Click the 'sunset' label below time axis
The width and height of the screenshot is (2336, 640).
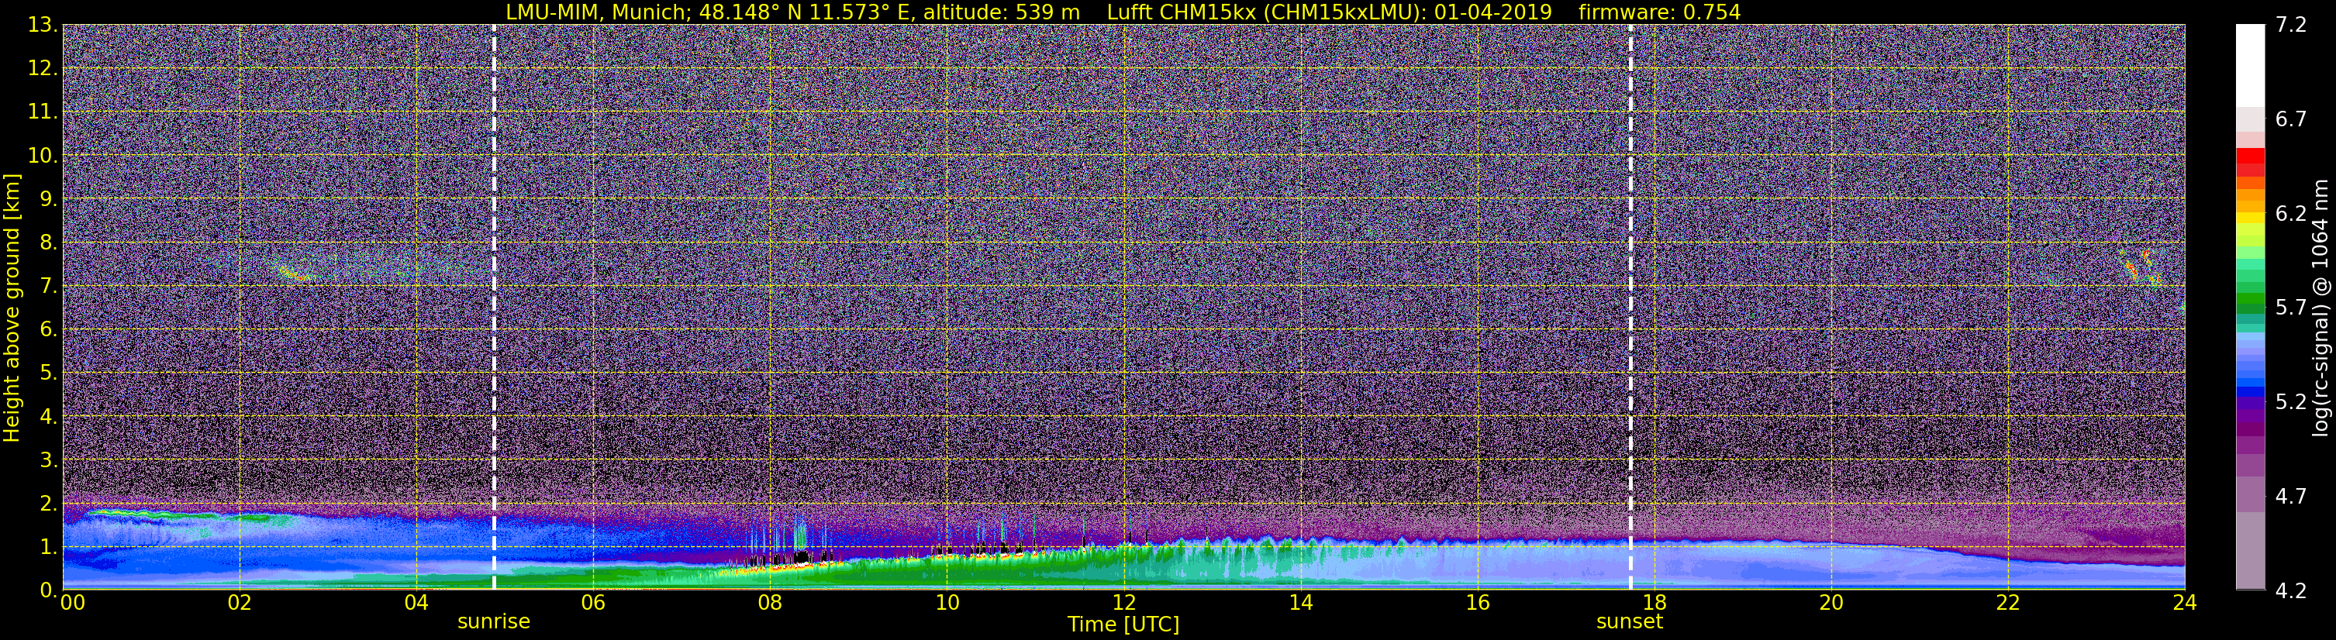(x=1630, y=622)
